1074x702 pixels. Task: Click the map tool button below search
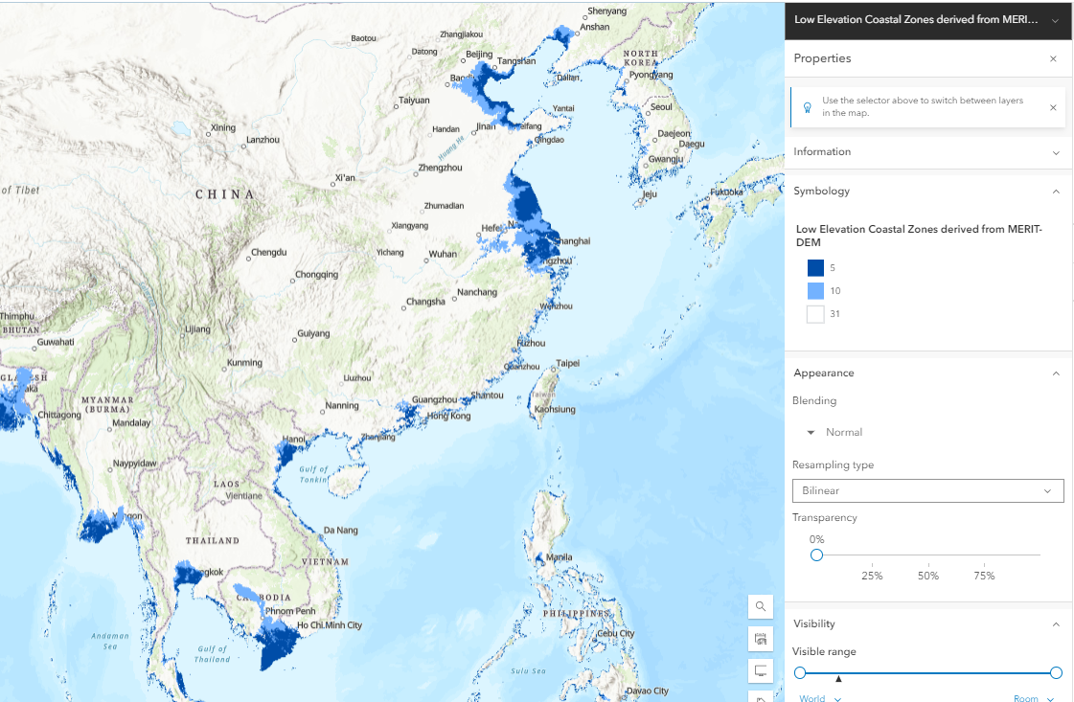coord(761,639)
